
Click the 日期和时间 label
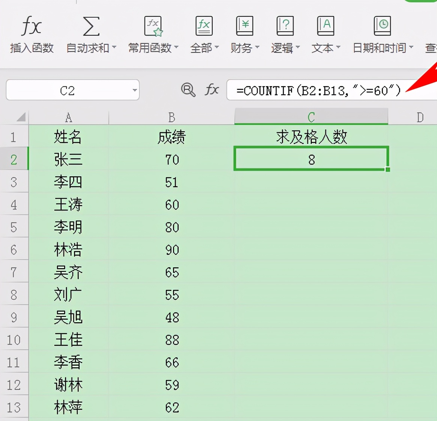point(379,48)
